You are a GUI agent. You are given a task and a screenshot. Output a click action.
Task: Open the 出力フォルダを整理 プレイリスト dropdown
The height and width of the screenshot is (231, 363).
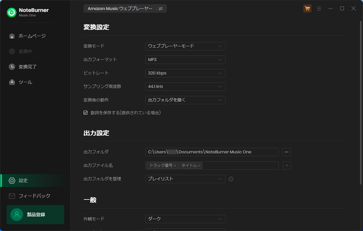tap(185, 179)
